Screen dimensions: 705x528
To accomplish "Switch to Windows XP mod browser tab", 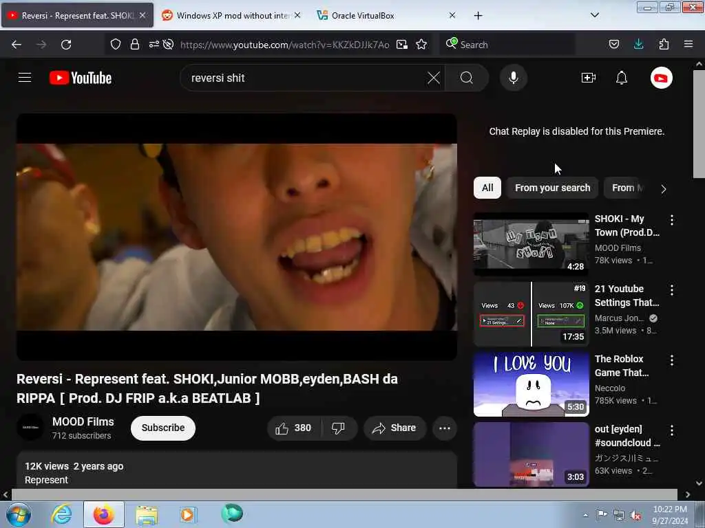I will click(x=231, y=15).
